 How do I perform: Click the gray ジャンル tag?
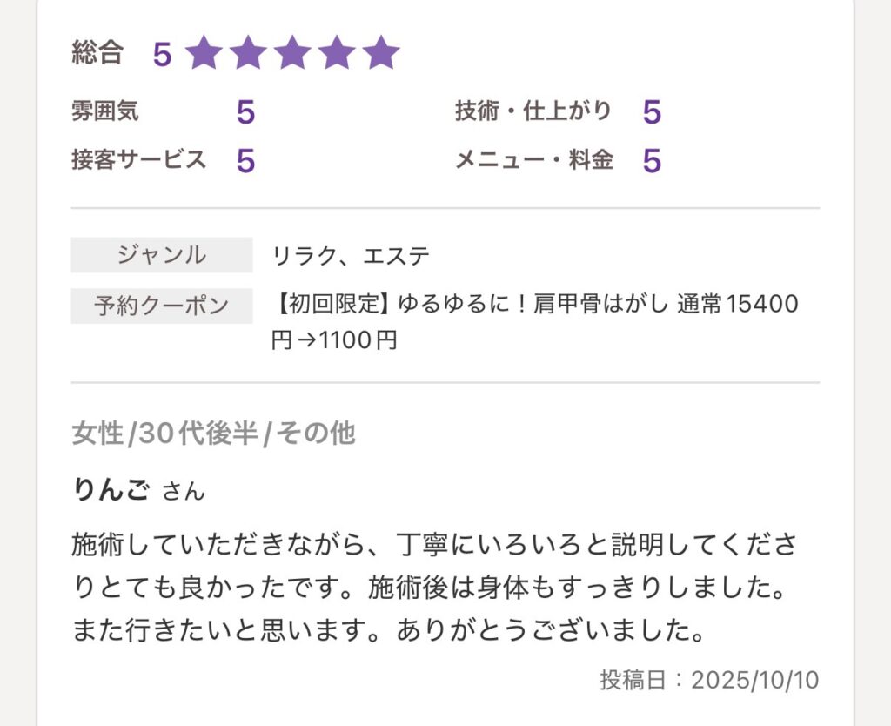(x=162, y=256)
